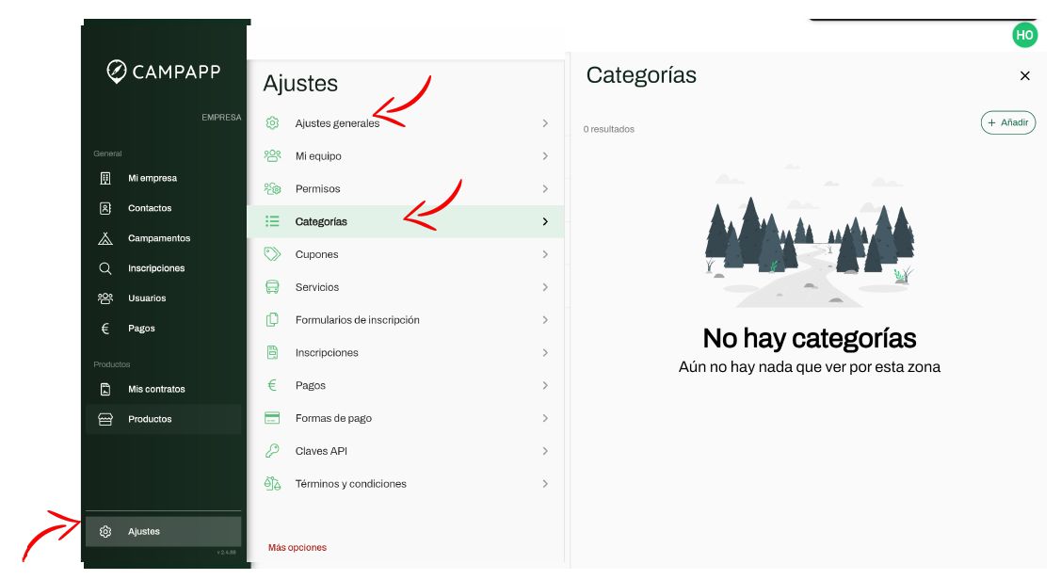Viewport: 1061px width, 580px height.
Task: Click the Más opciones link
Action: click(x=297, y=547)
